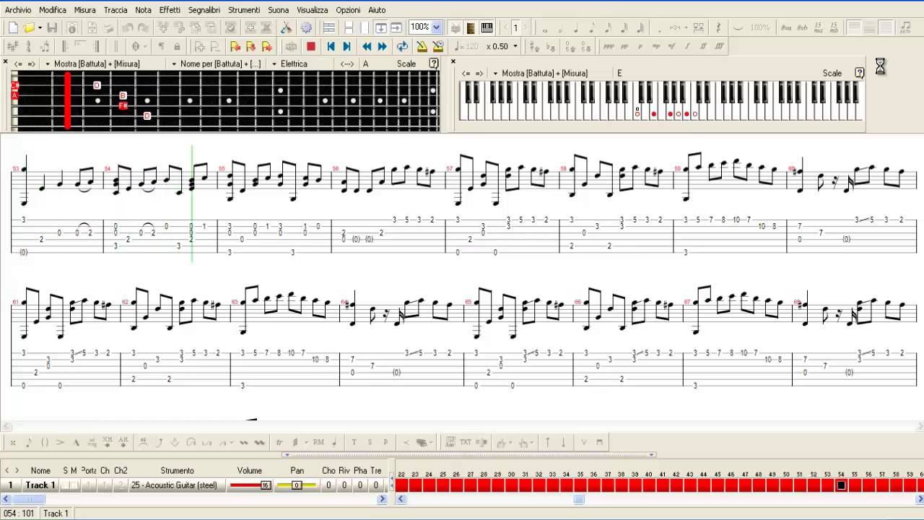This screenshot has width=924, height=520.
Task: Rewind one measure with double left arrows
Action: (x=367, y=46)
